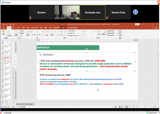160x114 pixels.
Task: Click the Convert to SmartArt button
Action: tap(74, 36)
